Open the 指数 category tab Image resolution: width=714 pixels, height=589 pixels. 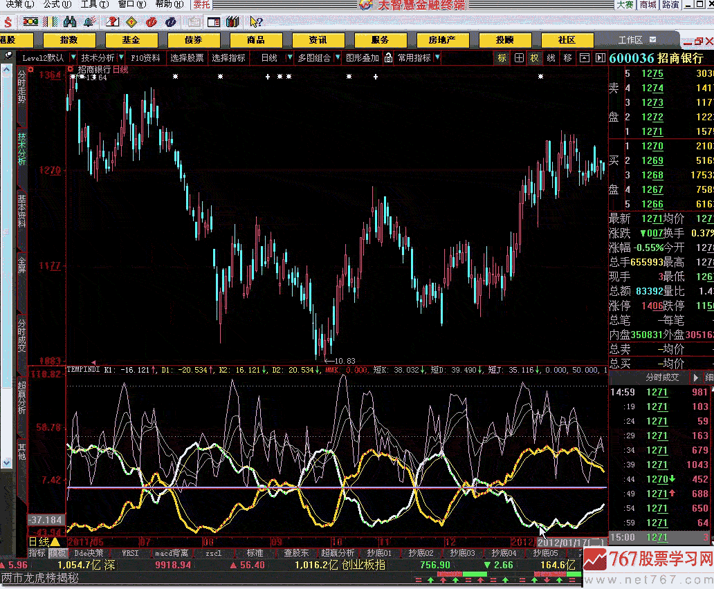coord(68,40)
